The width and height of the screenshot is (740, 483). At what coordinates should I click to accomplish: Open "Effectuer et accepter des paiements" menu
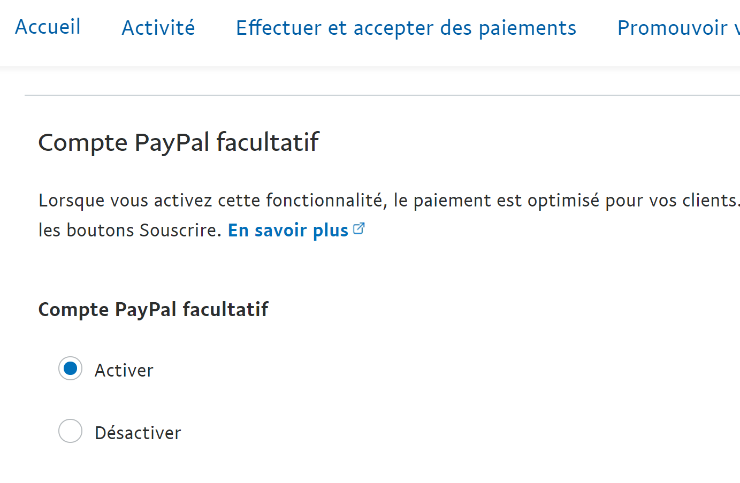coord(406,28)
